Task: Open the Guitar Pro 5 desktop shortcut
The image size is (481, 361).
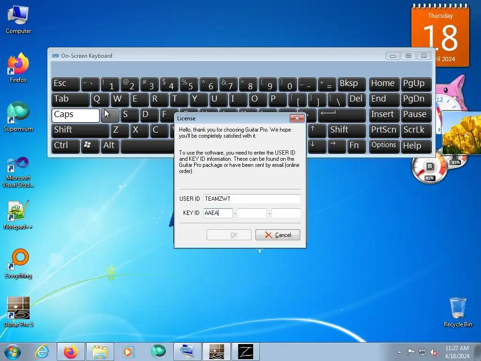Action: (18, 312)
